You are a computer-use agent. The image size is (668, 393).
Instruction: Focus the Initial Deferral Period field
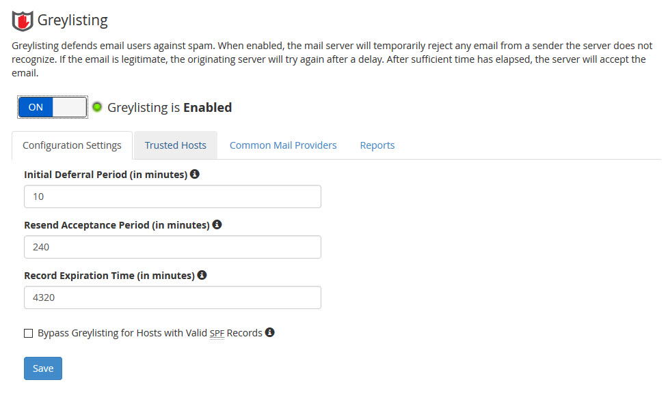[x=172, y=196]
